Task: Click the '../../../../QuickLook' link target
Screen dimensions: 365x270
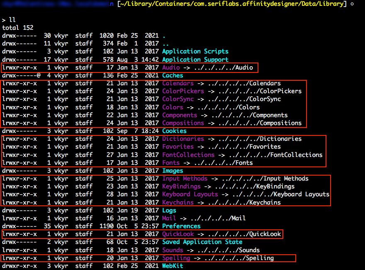Action: [x=244, y=234]
